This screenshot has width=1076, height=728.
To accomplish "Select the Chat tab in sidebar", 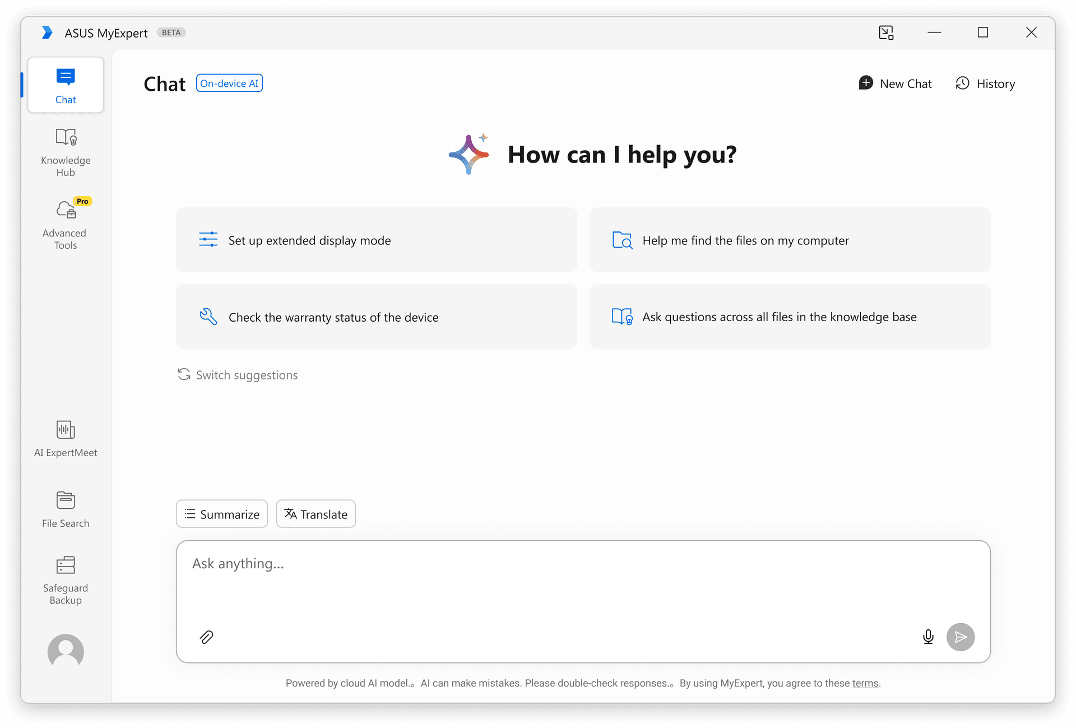I will 66,85.
